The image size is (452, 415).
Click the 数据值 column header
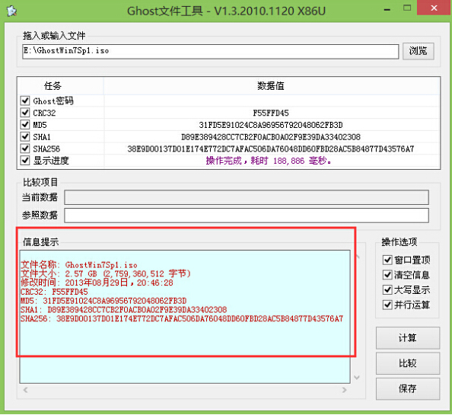click(271, 86)
